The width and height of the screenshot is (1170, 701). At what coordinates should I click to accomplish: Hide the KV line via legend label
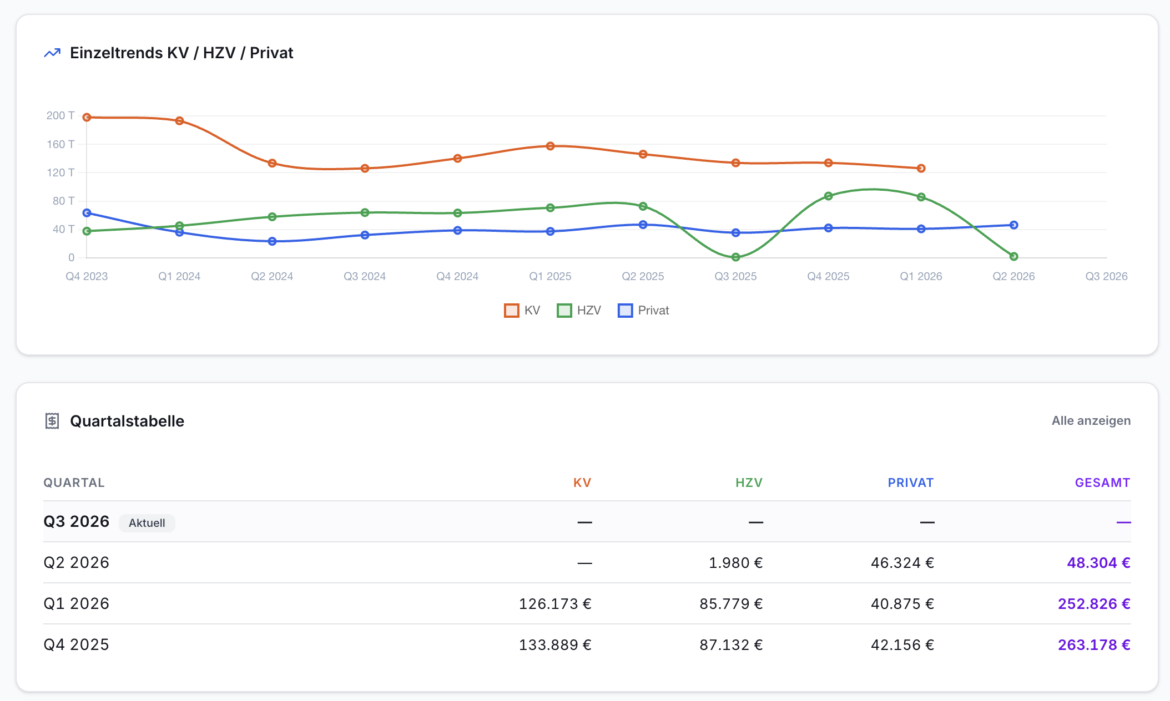pos(532,311)
